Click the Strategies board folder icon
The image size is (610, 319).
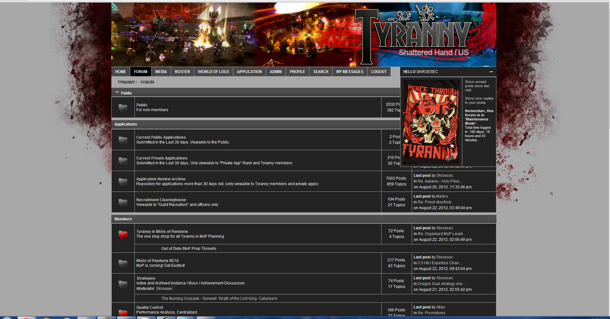click(123, 284)
